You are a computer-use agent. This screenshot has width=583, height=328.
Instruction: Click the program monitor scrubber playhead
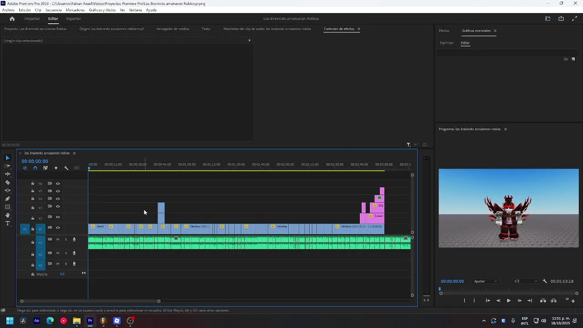(x=440, y=289)
